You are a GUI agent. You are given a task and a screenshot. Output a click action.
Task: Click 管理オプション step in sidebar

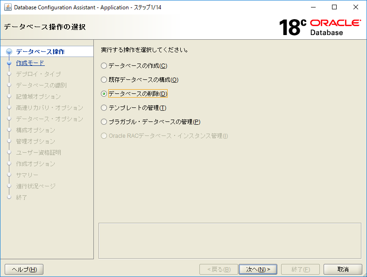pos(35,142)
